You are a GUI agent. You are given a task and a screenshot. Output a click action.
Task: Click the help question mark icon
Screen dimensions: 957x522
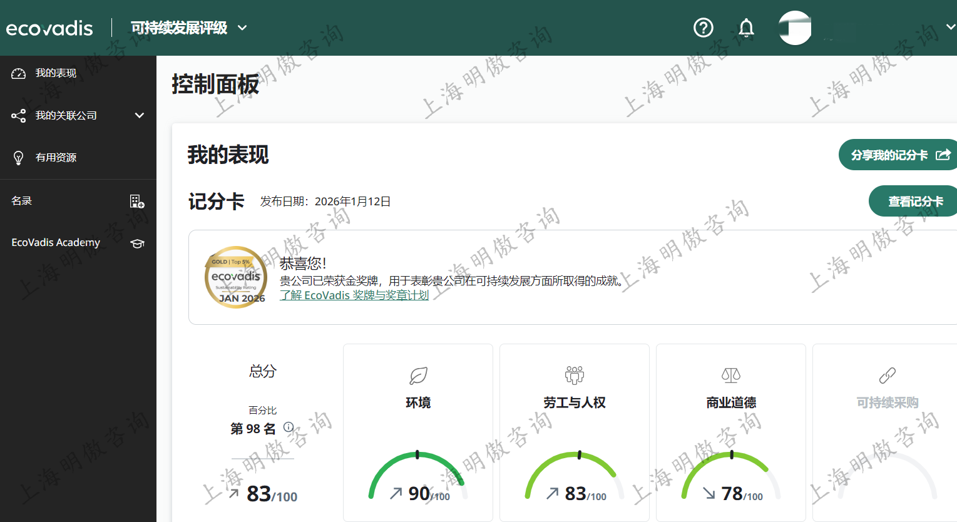[704, 28]
